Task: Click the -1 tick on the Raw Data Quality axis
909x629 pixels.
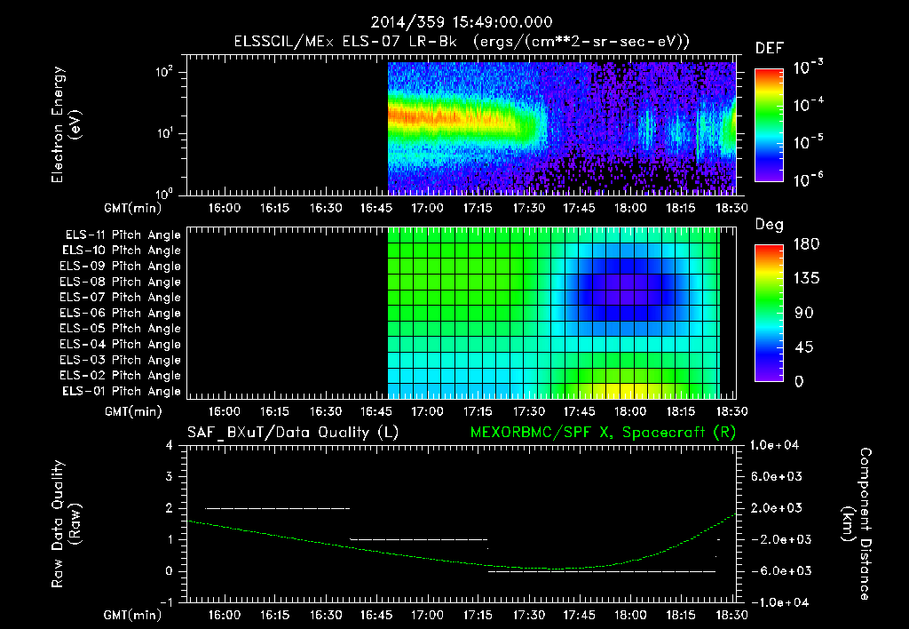Action: (166, 602)
